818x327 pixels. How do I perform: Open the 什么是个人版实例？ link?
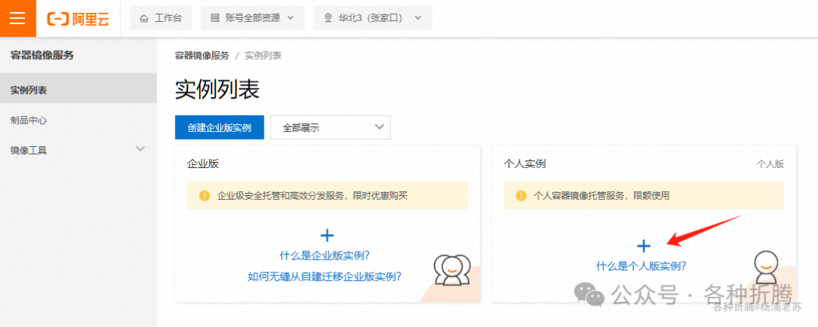coord(642,266)
